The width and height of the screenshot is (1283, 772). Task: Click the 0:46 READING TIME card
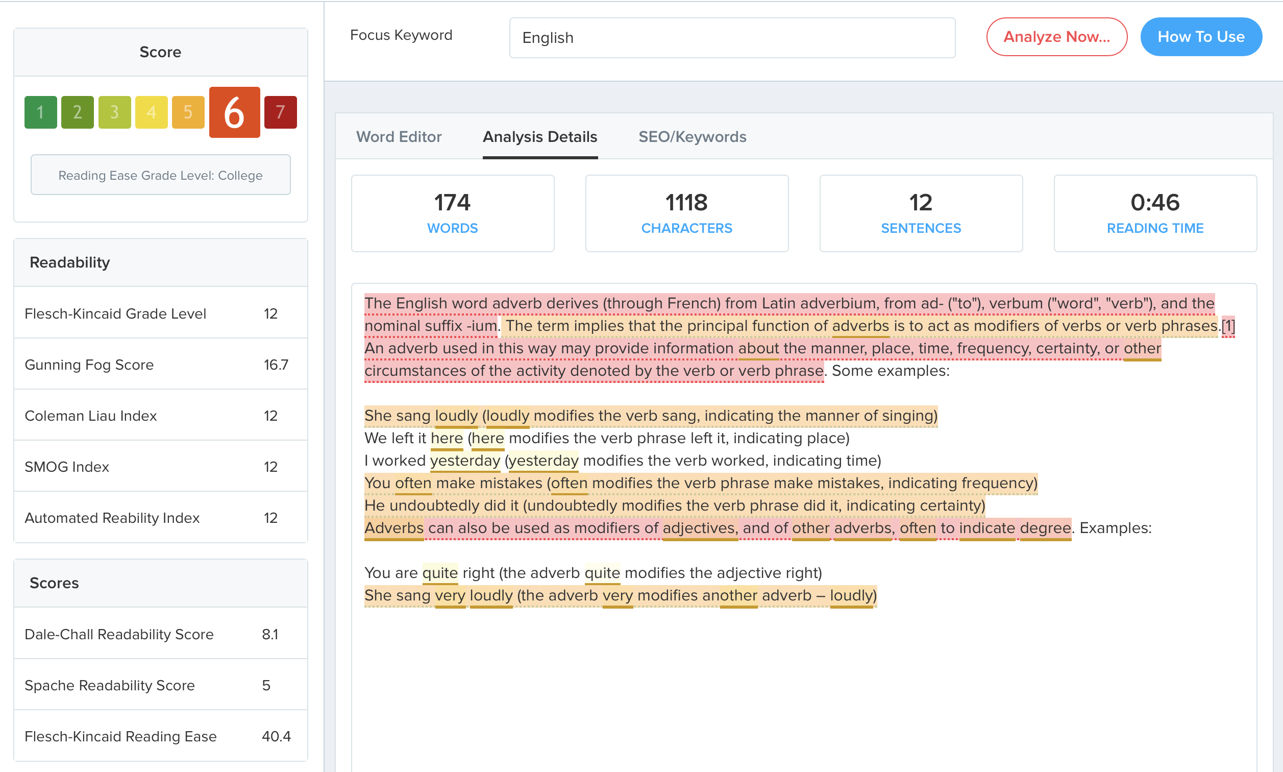coord(1154,213)
